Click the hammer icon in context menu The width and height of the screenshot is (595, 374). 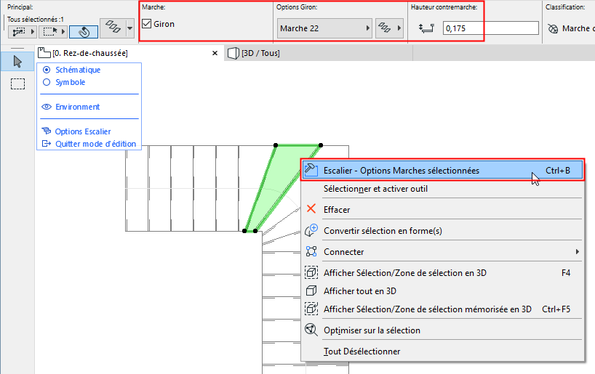[311, 169]
